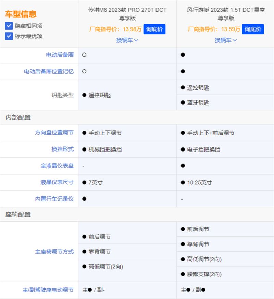274x299 pixels.
Task: Select the 内部配置 section header
Action: tap(18, 118)
